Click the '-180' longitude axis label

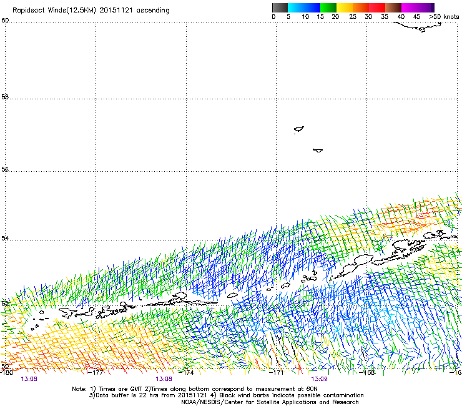point(6,372)
